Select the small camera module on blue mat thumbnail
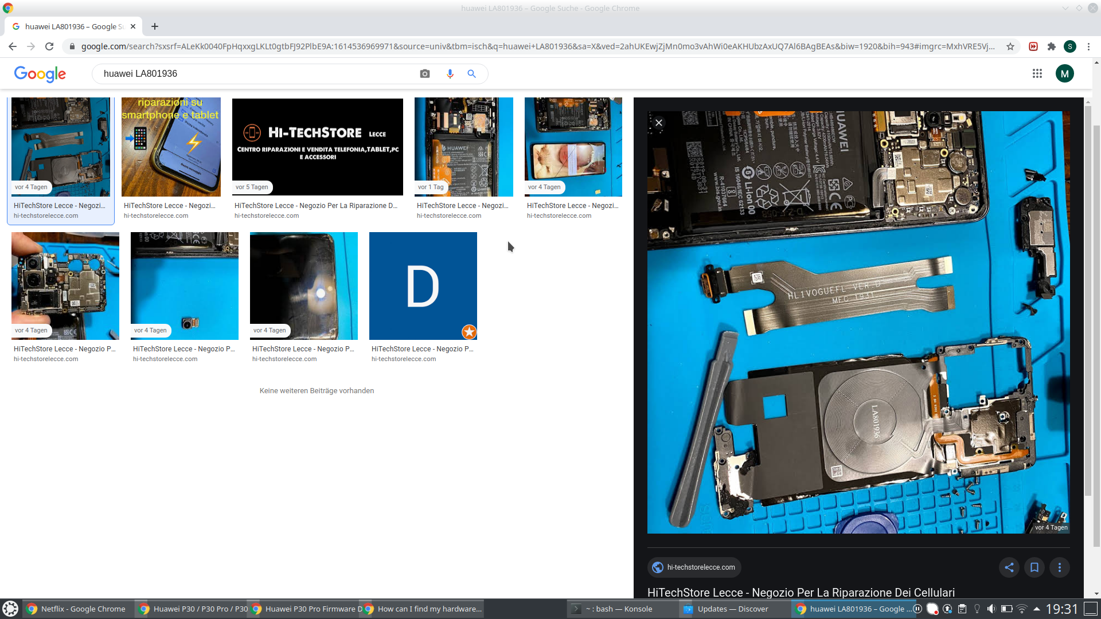 coord(185,286)
